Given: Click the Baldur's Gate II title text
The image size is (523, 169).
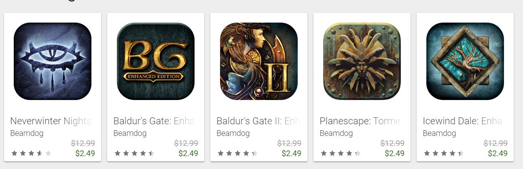Looking at the screenshot, I should [x=258, y=121].
